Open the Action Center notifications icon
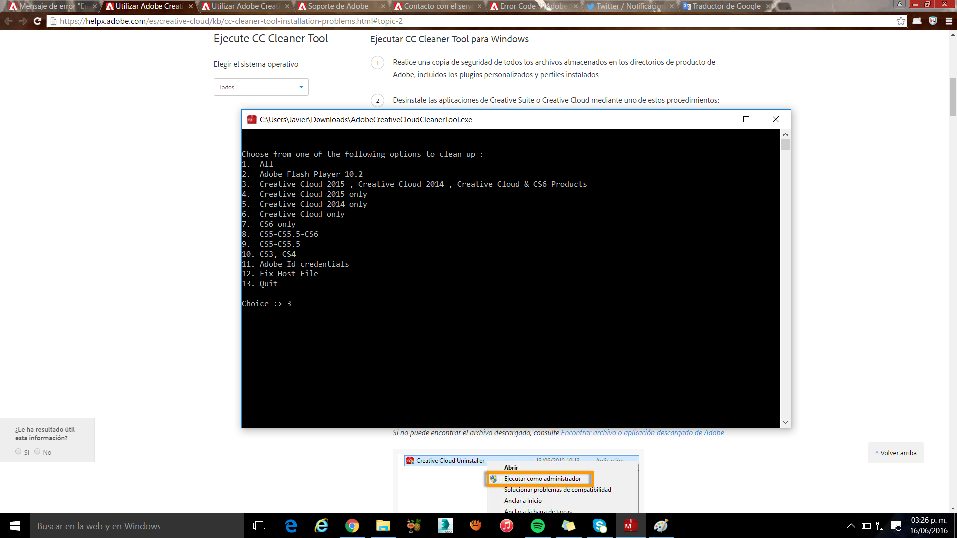The width and height of the screenshot is (957, 538). coord(896,526)
